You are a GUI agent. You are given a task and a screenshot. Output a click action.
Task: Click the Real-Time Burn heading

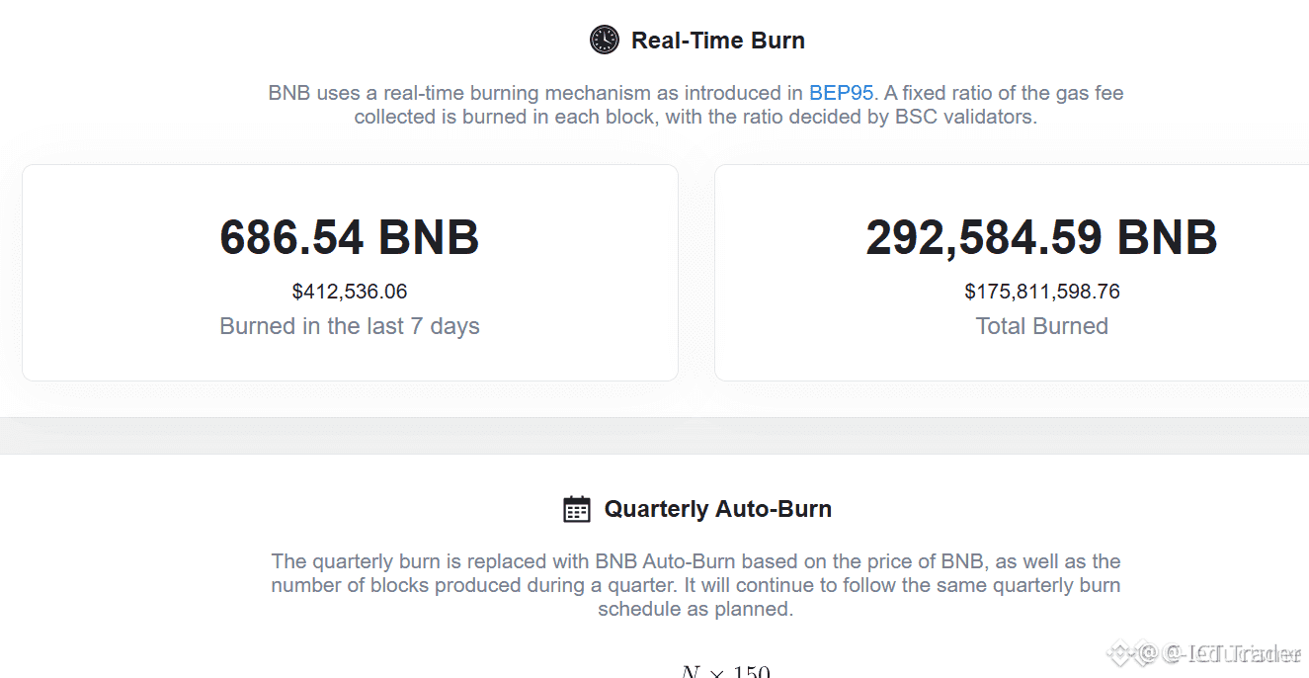point(718,41)
